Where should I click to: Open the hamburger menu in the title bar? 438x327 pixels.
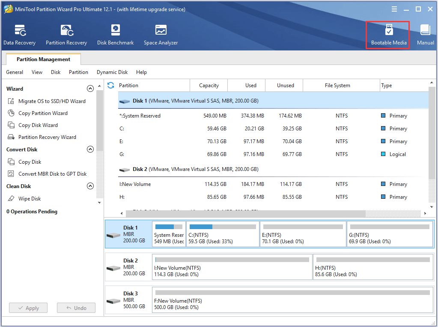coord(394,9)
